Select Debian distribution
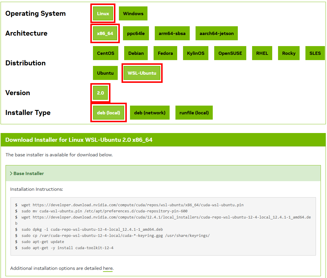Screen dimensions: 327x278 (136, 53)
